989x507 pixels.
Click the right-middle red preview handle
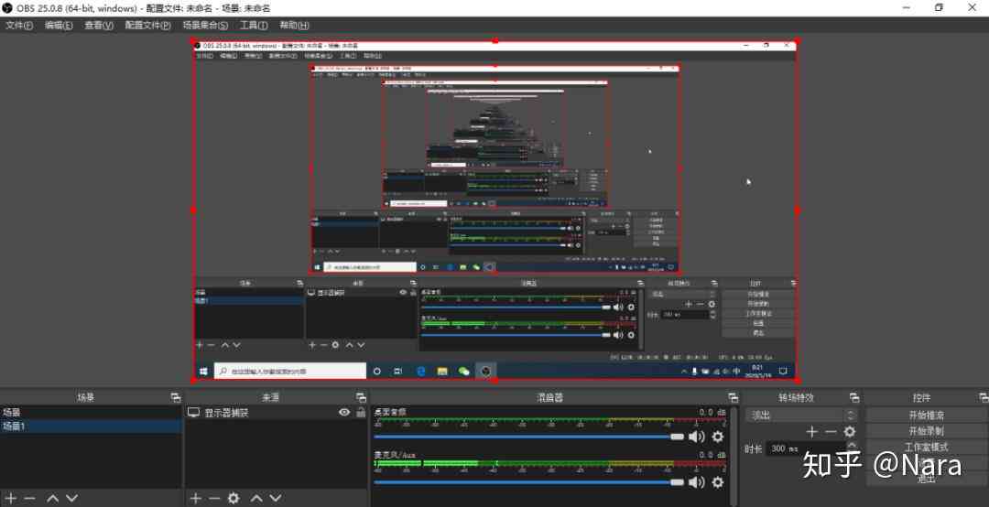click(798, 210)
